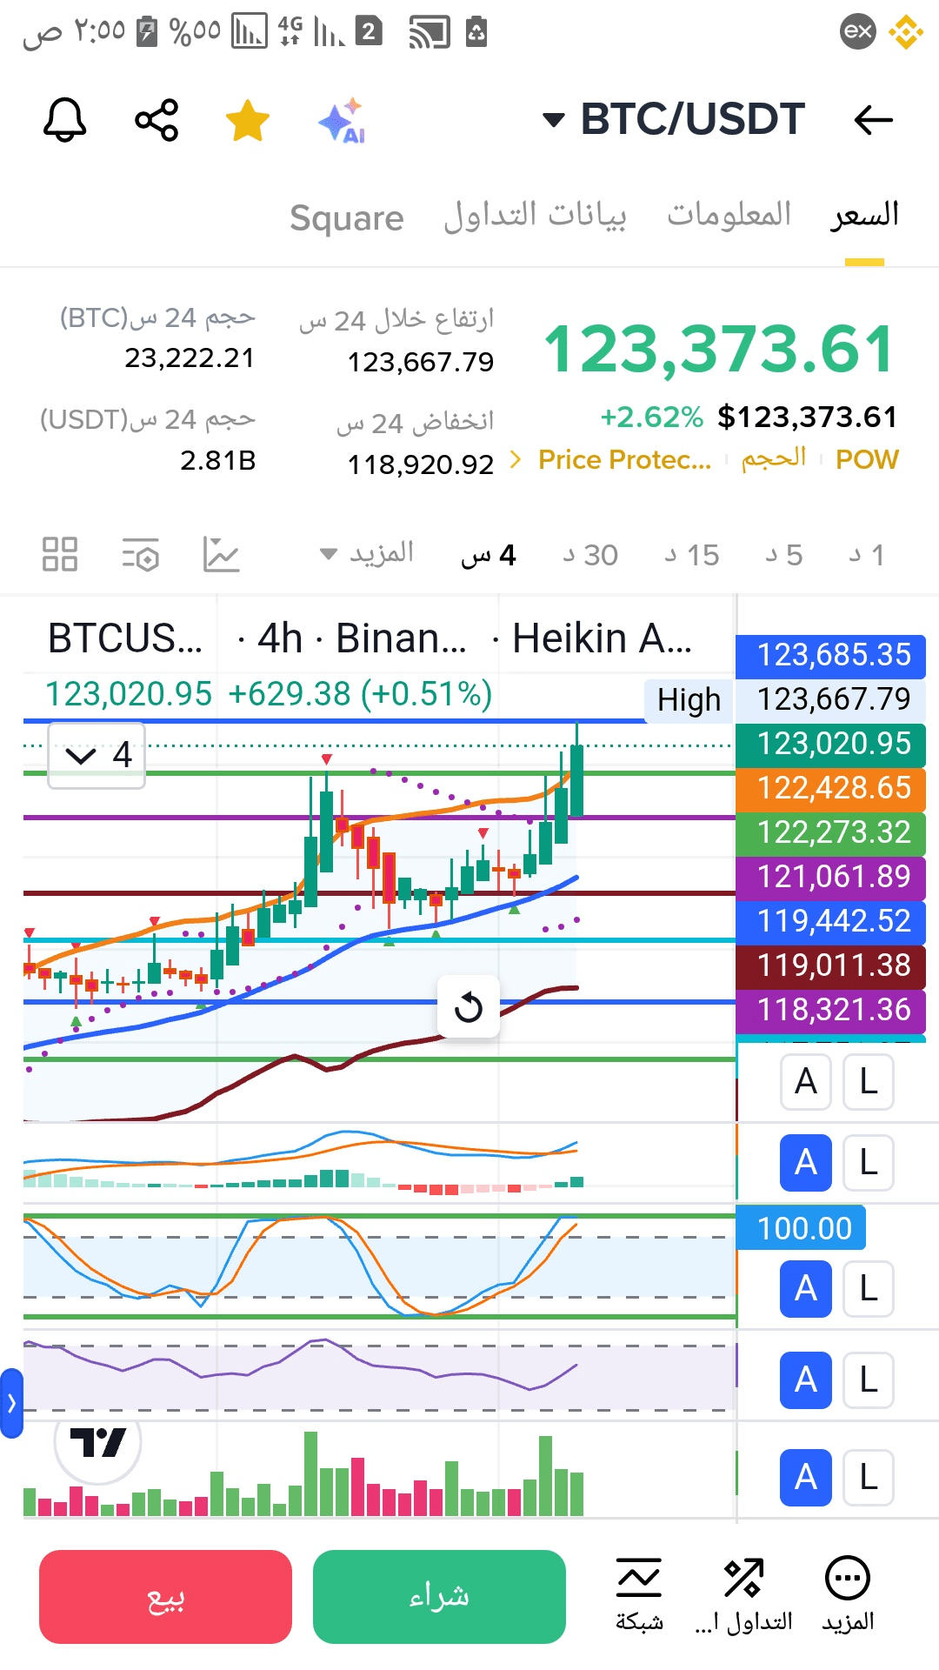This screenshot has height=1670, width=939.
Task: Expand the blue side panel handle
Action: click(x=11, y=1403)
